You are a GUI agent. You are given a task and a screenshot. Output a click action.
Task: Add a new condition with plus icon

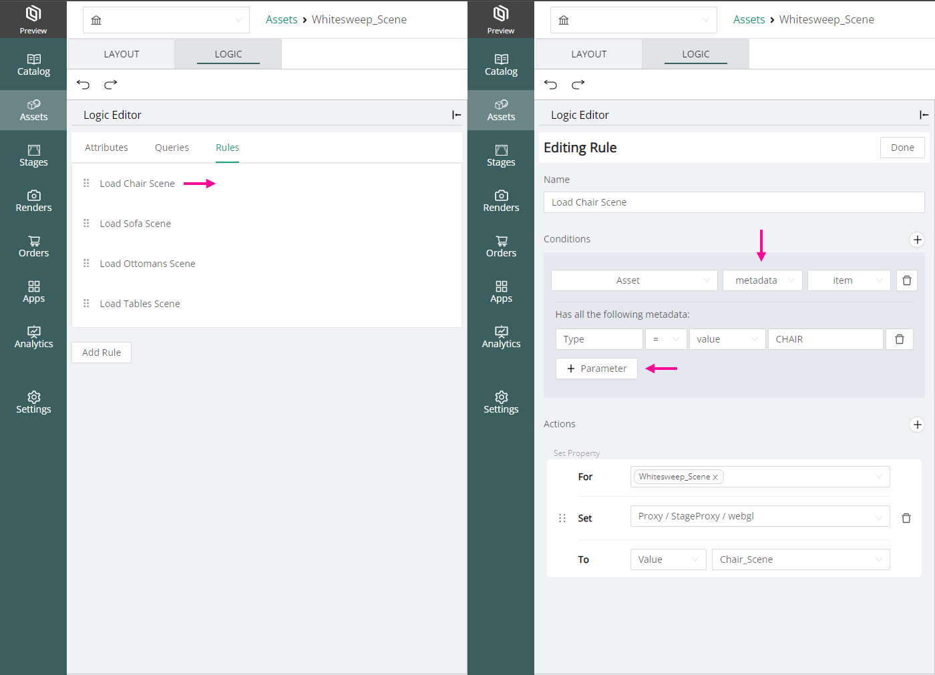pos(917,240)
